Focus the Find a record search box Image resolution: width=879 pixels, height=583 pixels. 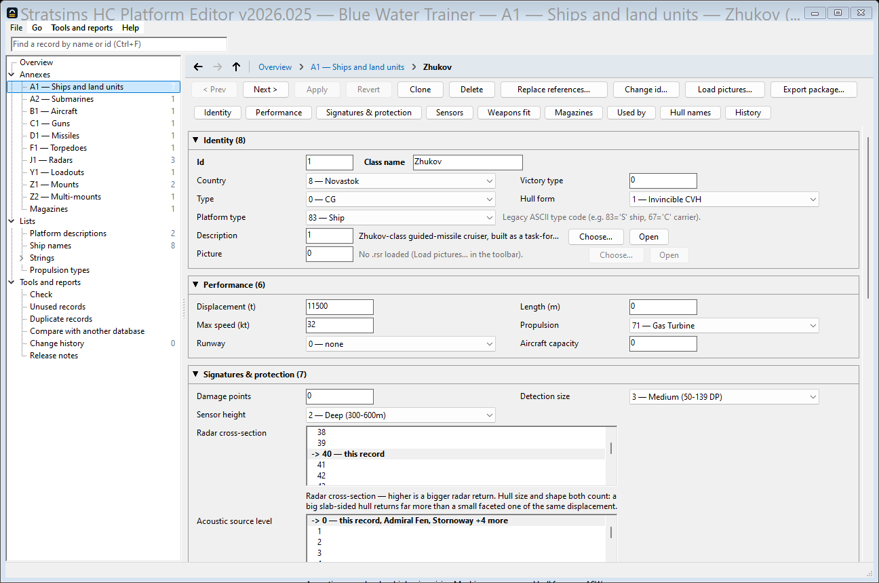click(119, 44)
